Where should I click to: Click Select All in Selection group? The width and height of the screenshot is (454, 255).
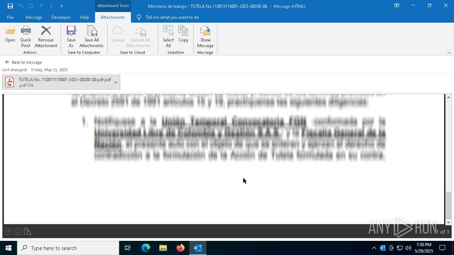tap(168, 37)
